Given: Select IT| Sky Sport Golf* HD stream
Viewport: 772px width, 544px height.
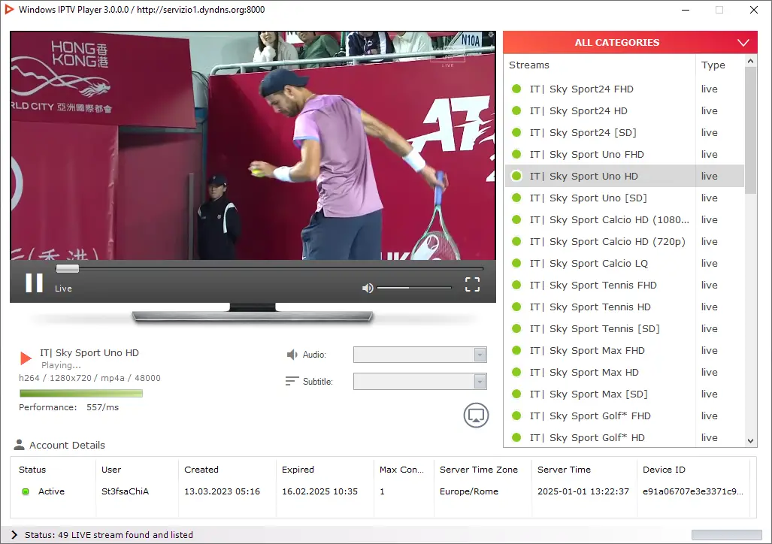Looking at the screenshot, I should [x=625, y=437].
